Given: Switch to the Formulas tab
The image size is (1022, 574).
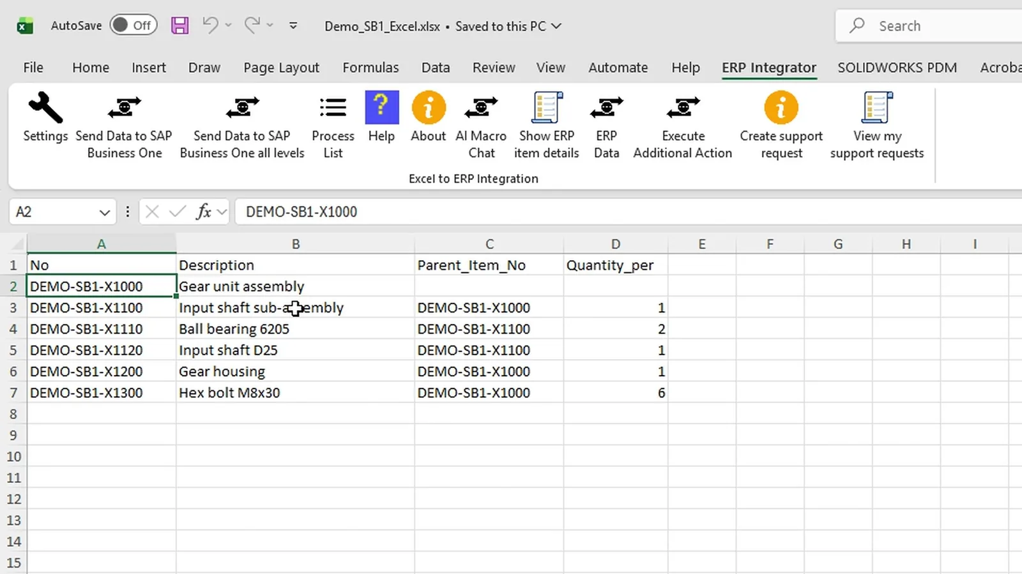Looking at the screenshot, I should pyautogui.click(x=370, y=68).
